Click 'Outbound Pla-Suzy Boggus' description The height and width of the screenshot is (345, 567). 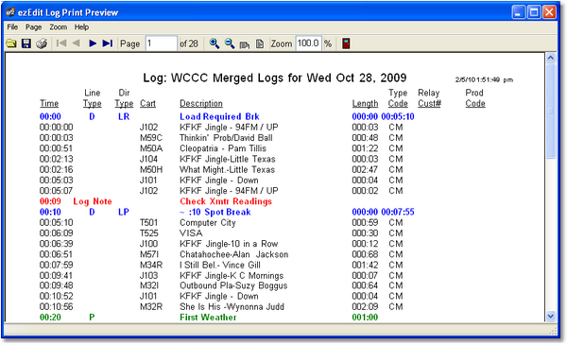(x=233, y=285)
